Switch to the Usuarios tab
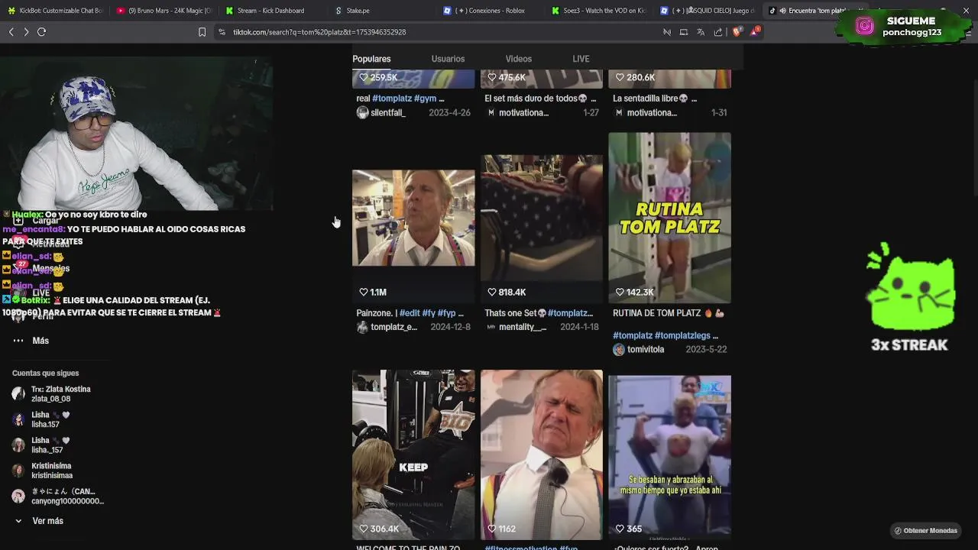Screen dimensions: 978x550 [x=448, y=59]
